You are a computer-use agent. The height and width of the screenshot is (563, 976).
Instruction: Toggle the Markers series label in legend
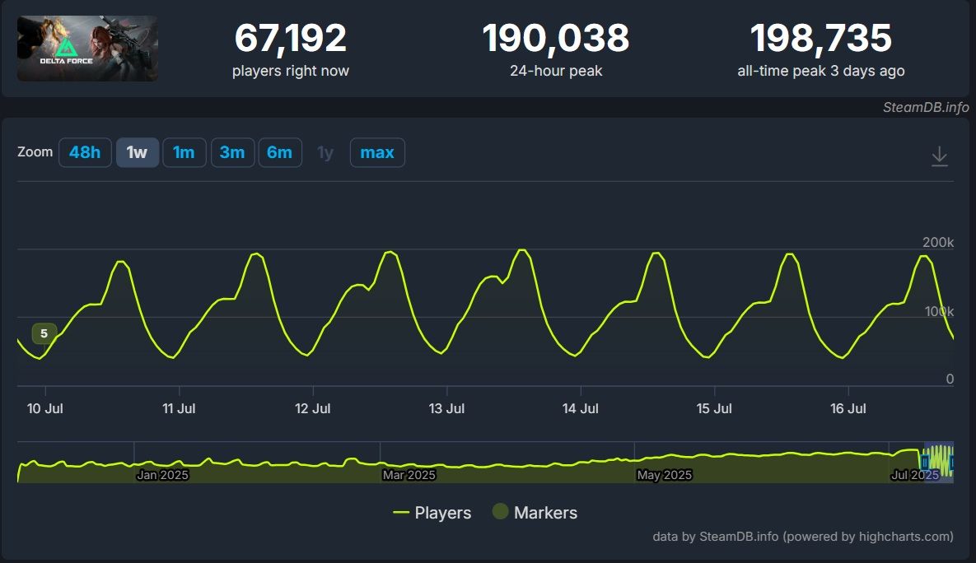[x=545, y=513]
